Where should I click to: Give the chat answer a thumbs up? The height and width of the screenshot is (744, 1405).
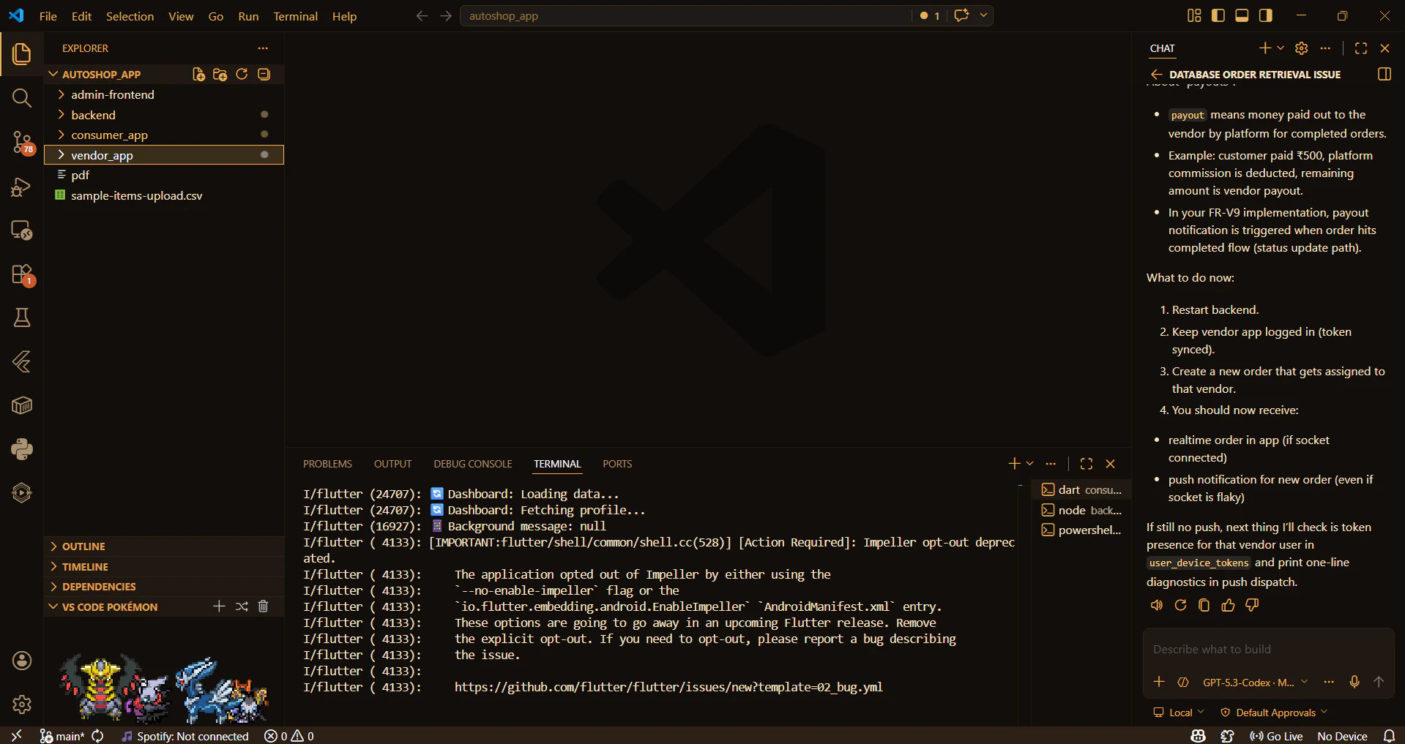click(x=1228, y=605)
